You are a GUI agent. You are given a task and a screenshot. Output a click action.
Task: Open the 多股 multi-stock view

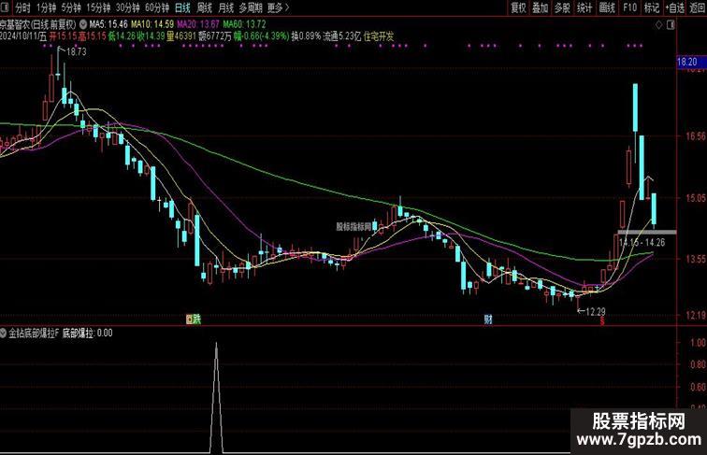coord(562,7)
